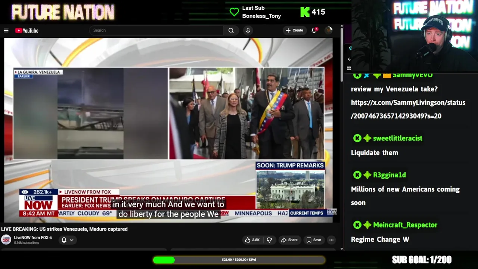Click the green heart Last Sub icon
Screen dimensions: 478x269
click(x=234, y=12)
